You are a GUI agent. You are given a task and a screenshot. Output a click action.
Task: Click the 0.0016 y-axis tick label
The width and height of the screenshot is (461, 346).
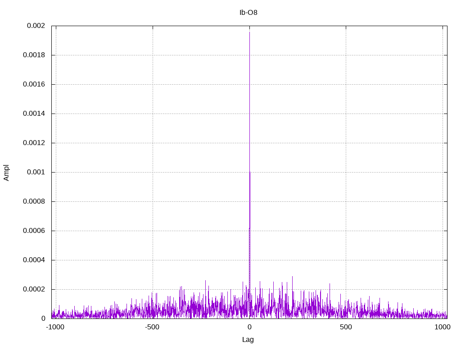tap(34, 84)
